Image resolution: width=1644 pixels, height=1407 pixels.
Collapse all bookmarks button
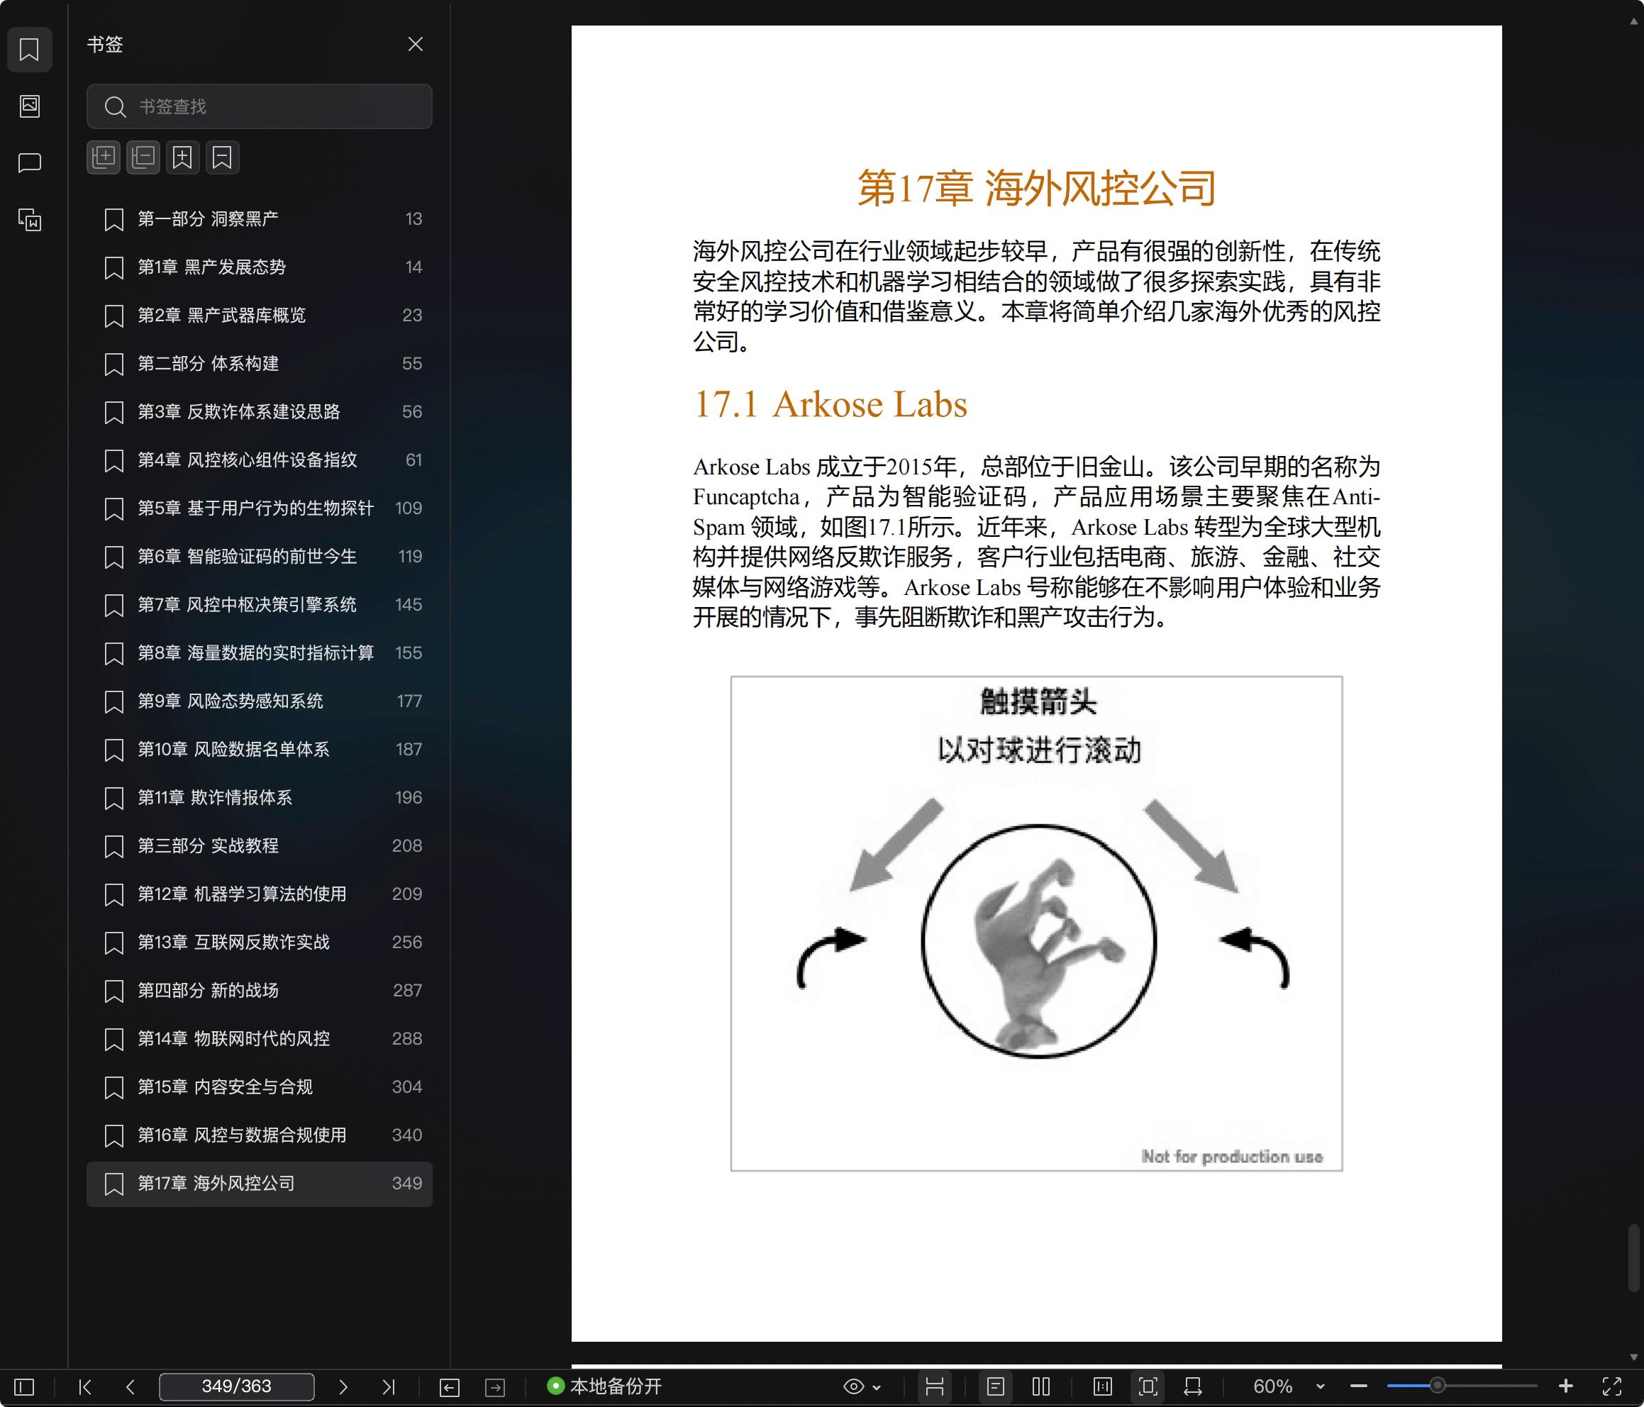[143, 157]
